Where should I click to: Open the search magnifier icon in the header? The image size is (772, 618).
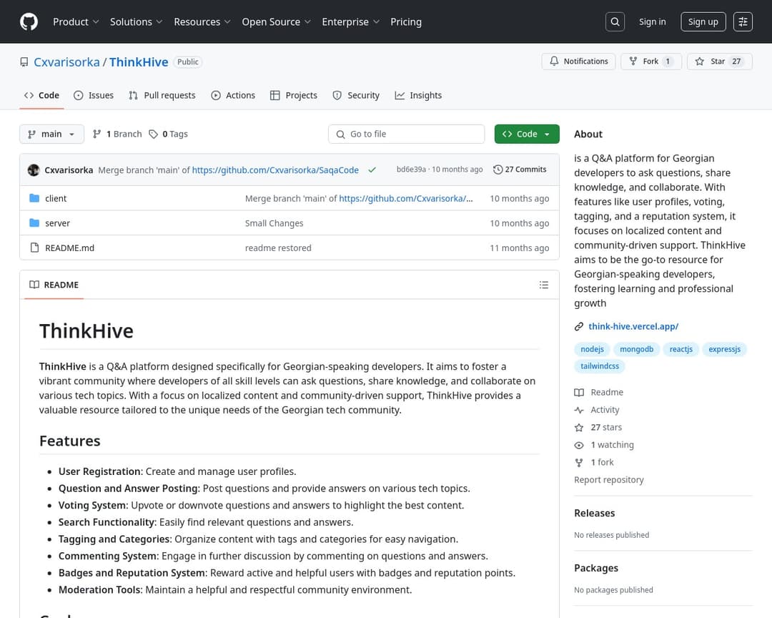tap(615, 21)
